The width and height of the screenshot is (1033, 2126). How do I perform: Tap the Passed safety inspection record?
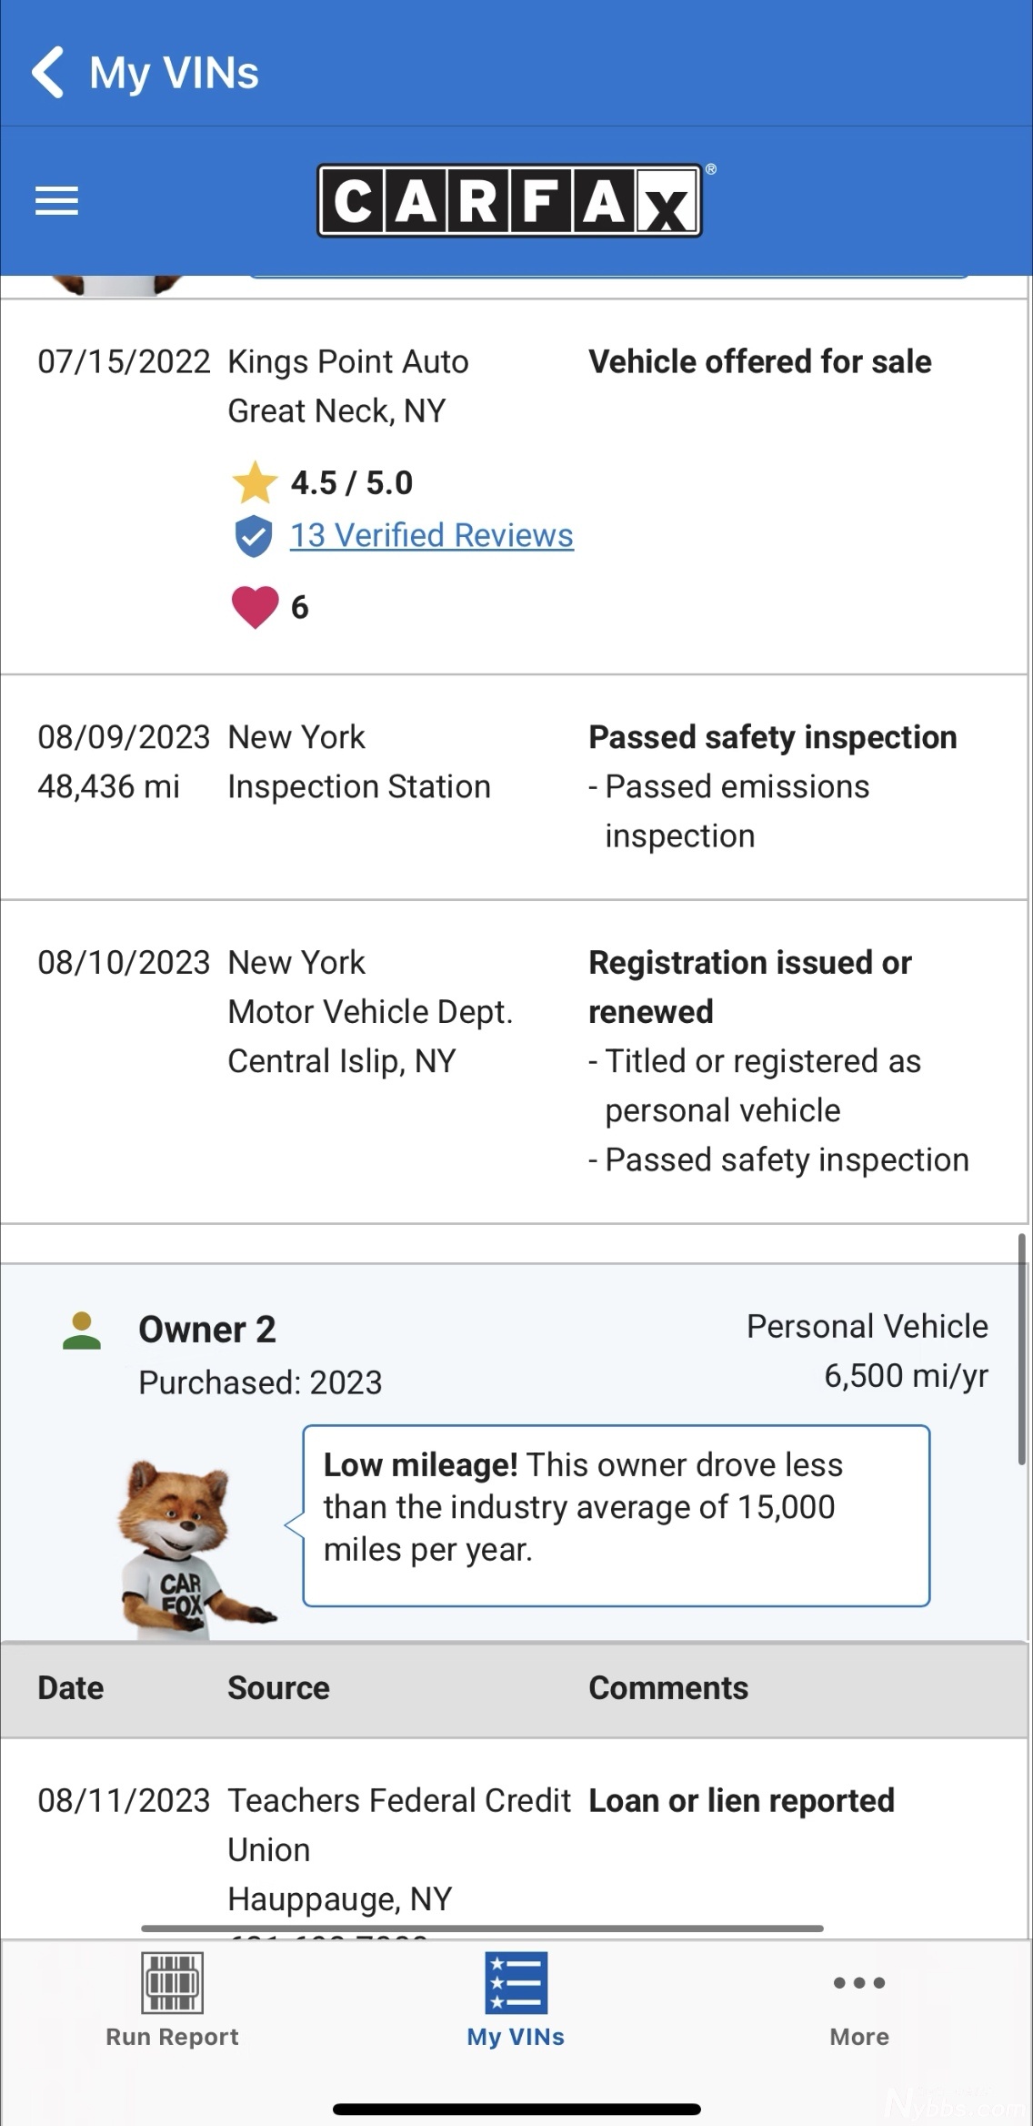click(x=772, y=737)
